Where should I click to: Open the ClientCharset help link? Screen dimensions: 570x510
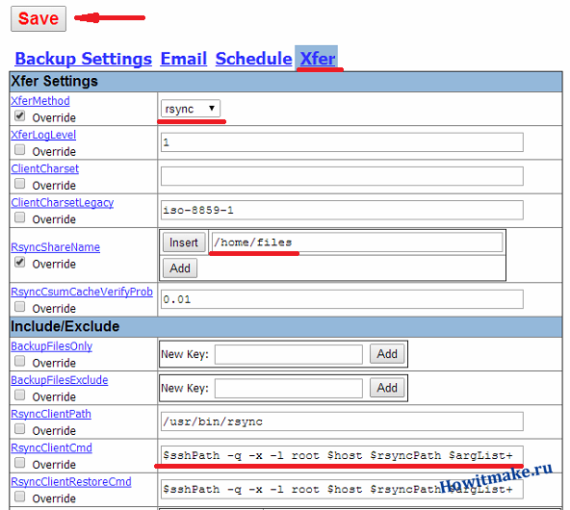(44, 168)
